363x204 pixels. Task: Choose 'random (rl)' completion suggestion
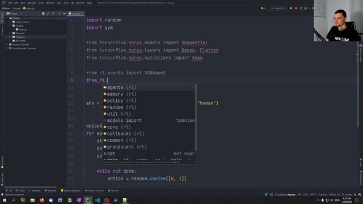pos(149,107)
